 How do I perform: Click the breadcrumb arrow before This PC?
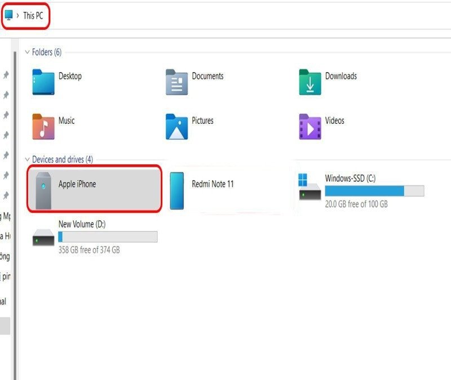tap(18, 16)
